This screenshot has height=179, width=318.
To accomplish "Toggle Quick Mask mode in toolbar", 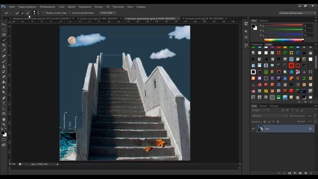I will [3, 140].
